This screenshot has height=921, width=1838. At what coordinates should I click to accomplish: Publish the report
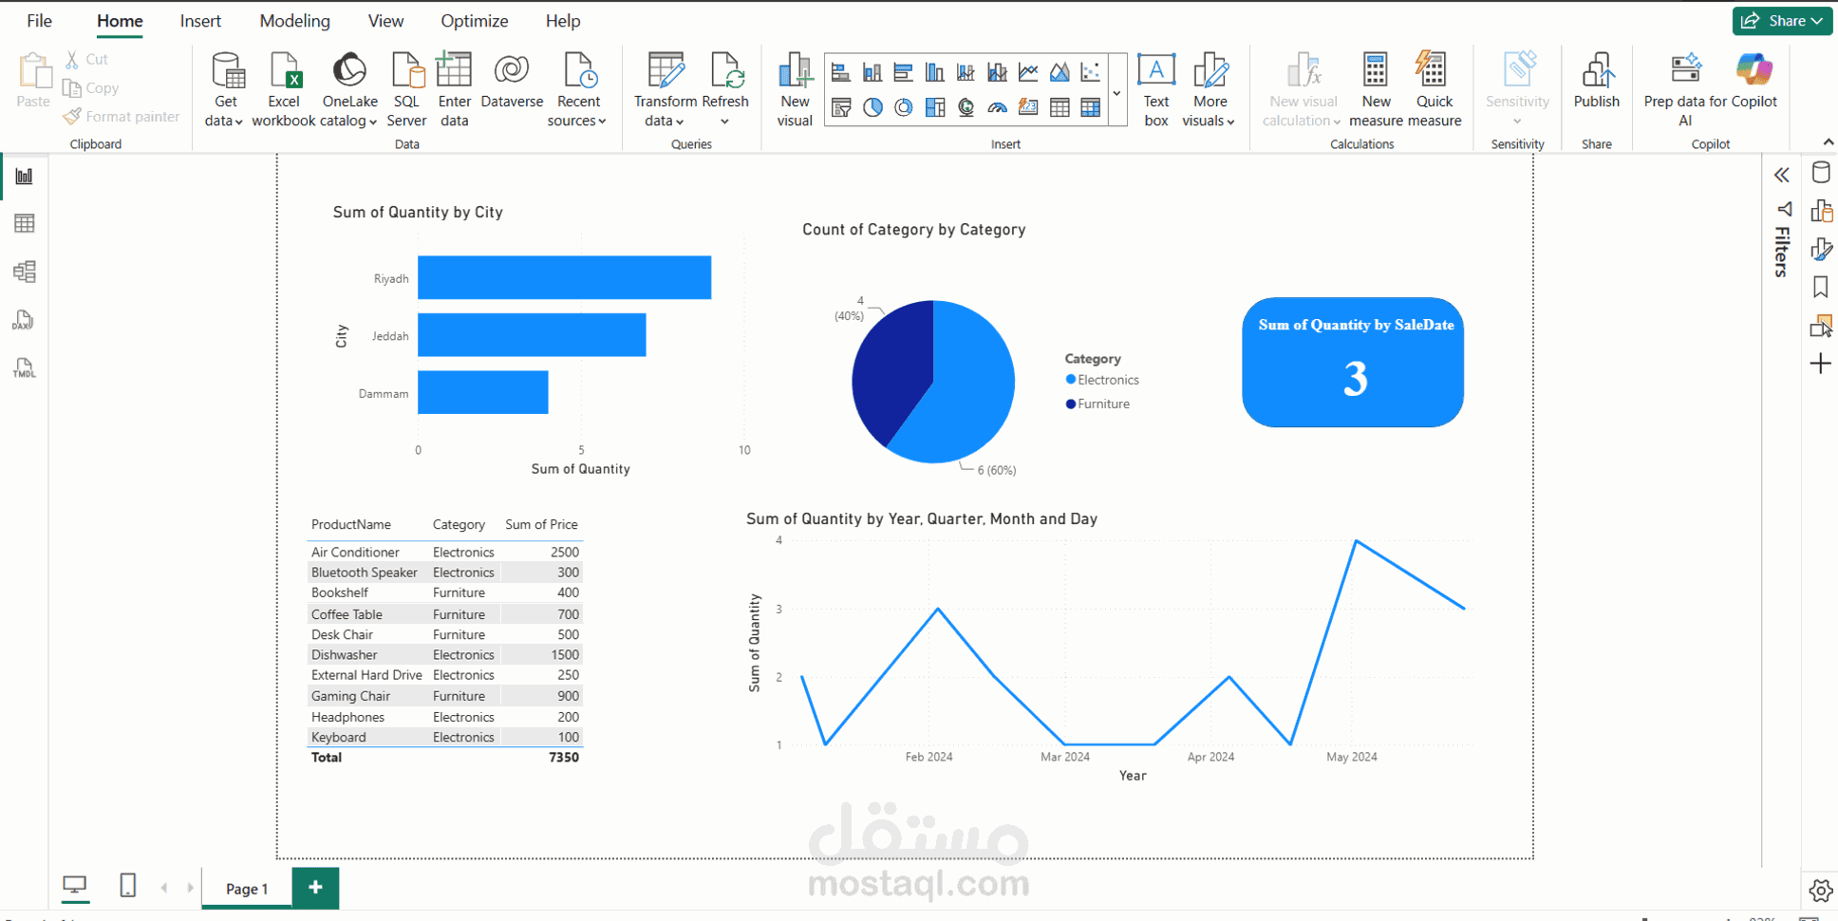pyautogui.click(x=1597, y=81)
